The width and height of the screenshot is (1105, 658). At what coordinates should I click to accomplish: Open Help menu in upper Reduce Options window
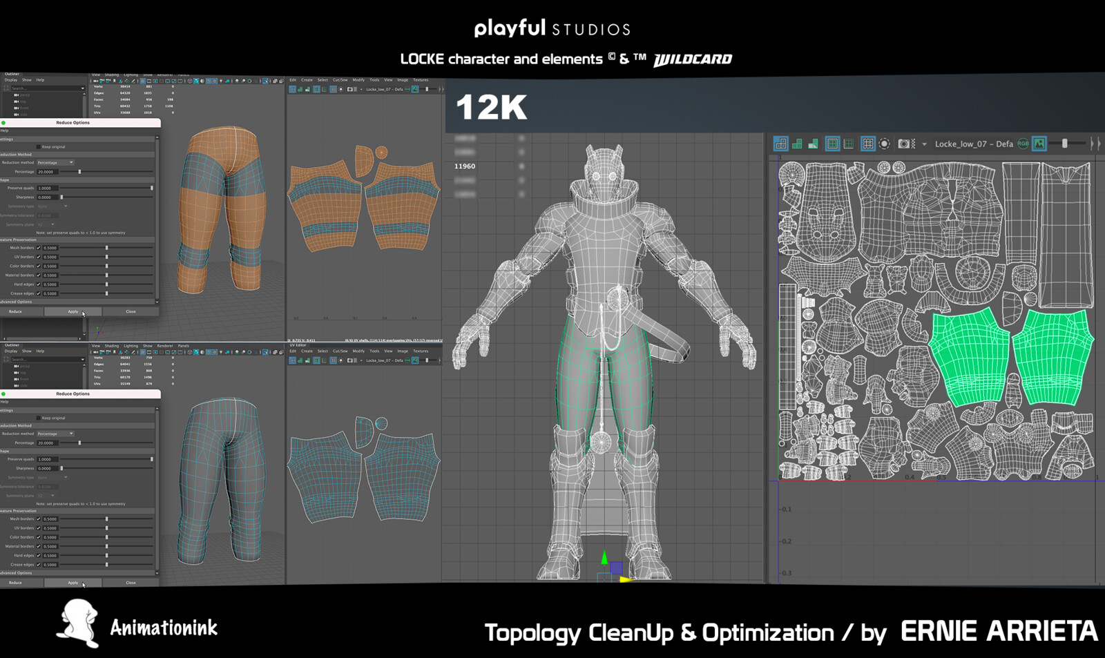(x=4, y=130)
